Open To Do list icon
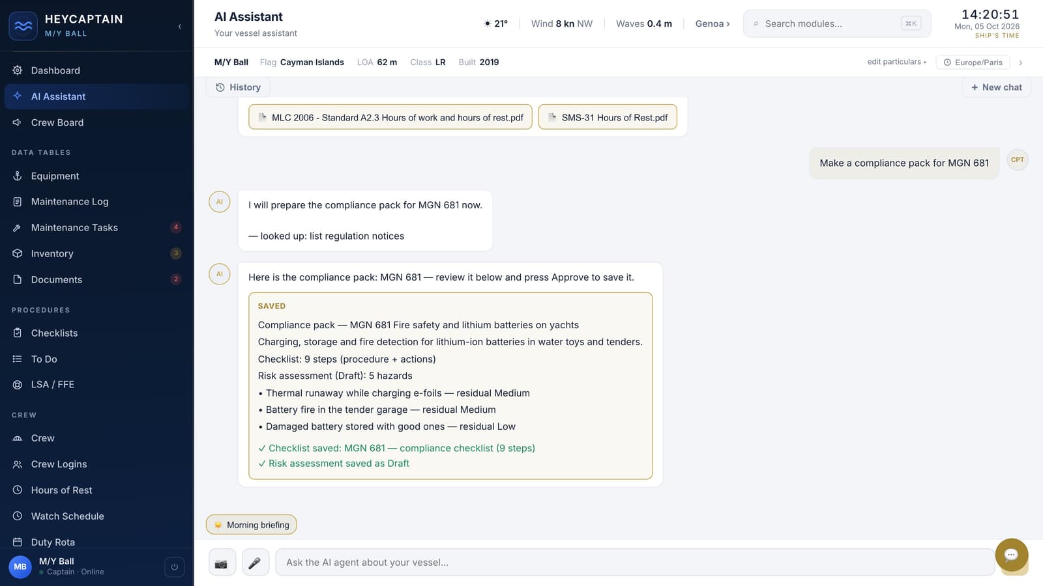Screen dimensions: 1043x586 [x=18, y=359]
